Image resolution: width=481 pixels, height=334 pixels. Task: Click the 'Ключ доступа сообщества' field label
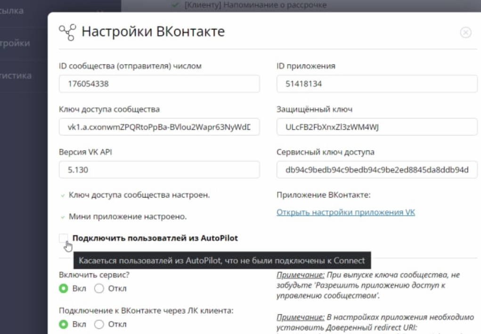[x=109, y=109]
